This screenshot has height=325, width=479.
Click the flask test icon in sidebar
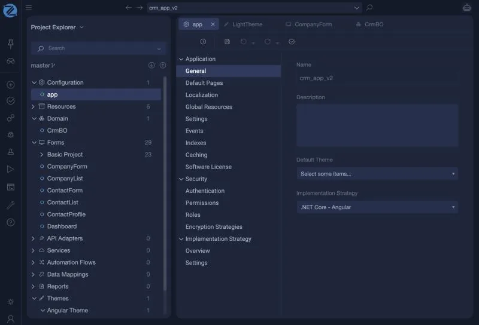(11, 152)
